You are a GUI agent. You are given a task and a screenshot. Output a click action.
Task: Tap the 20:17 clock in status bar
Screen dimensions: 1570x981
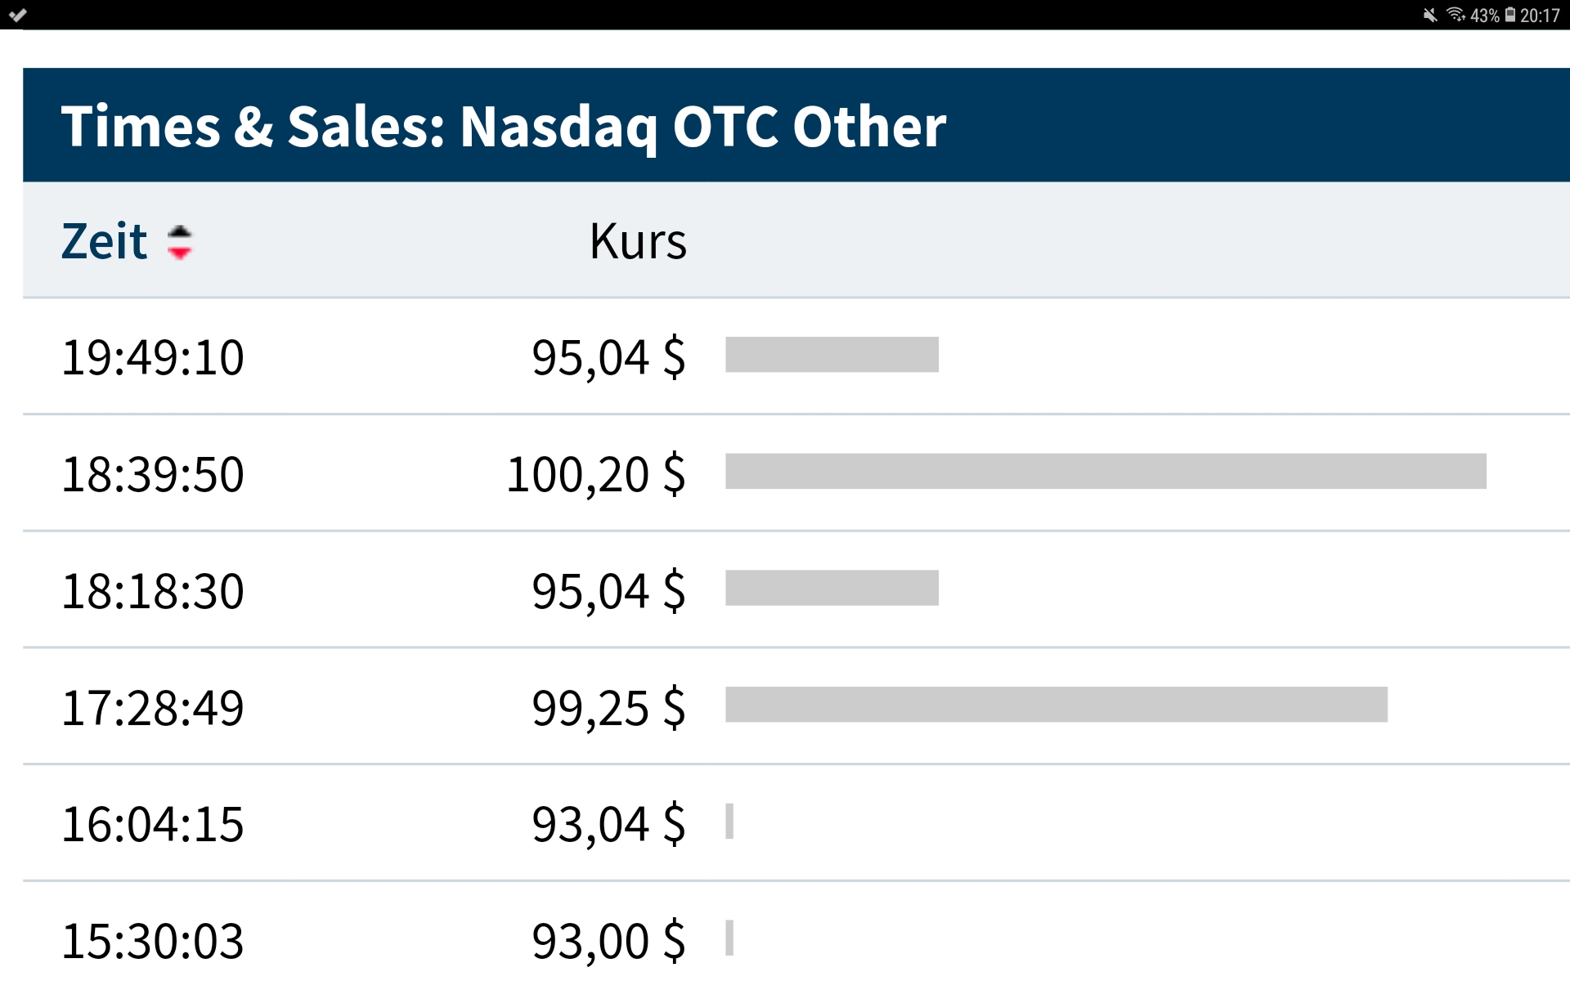pyautogui.click(x=1540, y=16)
